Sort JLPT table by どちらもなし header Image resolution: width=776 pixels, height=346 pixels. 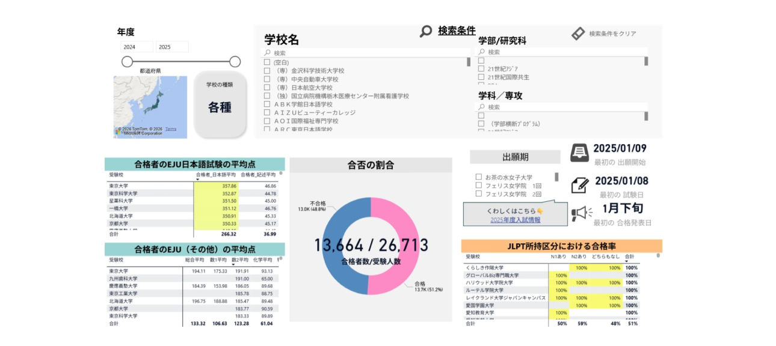606,256
